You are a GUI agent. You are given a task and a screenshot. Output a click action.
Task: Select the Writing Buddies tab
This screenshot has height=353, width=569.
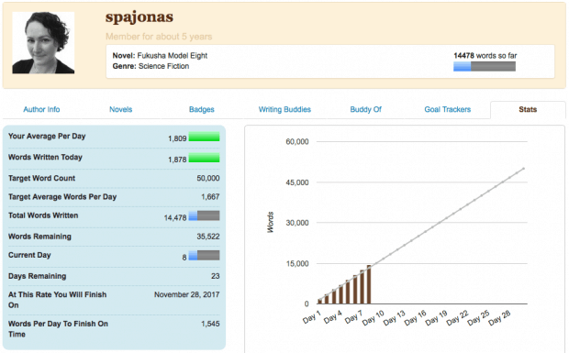(284, 109)
